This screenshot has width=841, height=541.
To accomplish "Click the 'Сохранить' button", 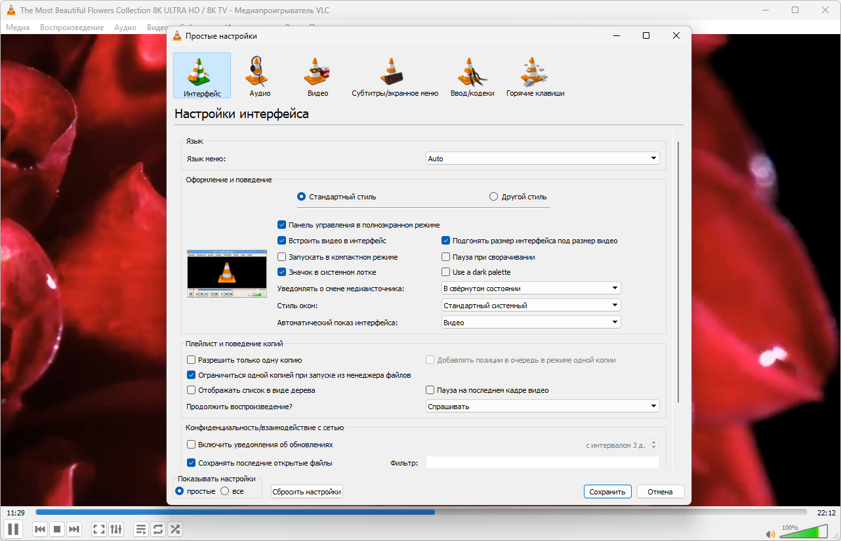I will tap(607, 492).
